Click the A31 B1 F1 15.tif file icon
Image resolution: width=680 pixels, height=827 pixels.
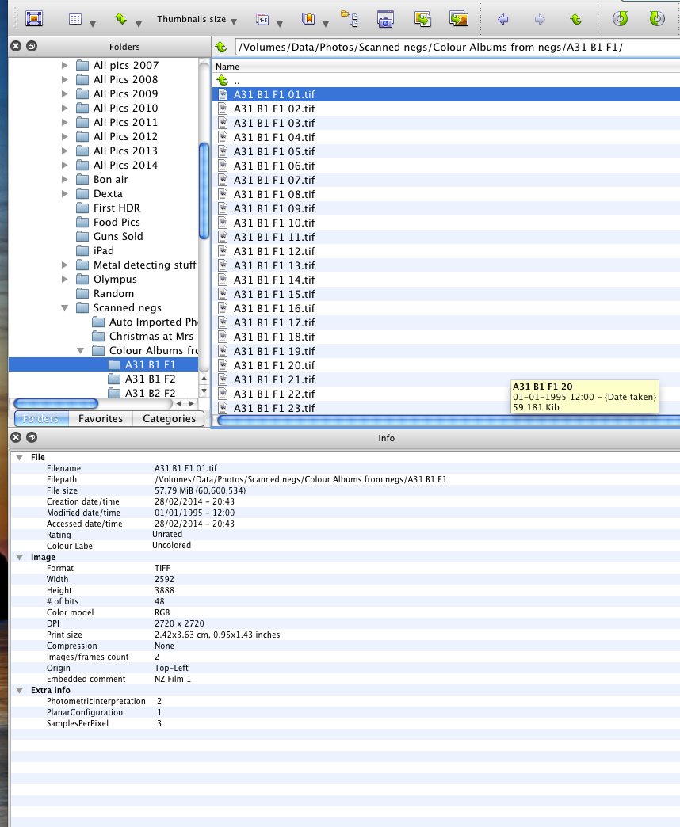[223, 294]
